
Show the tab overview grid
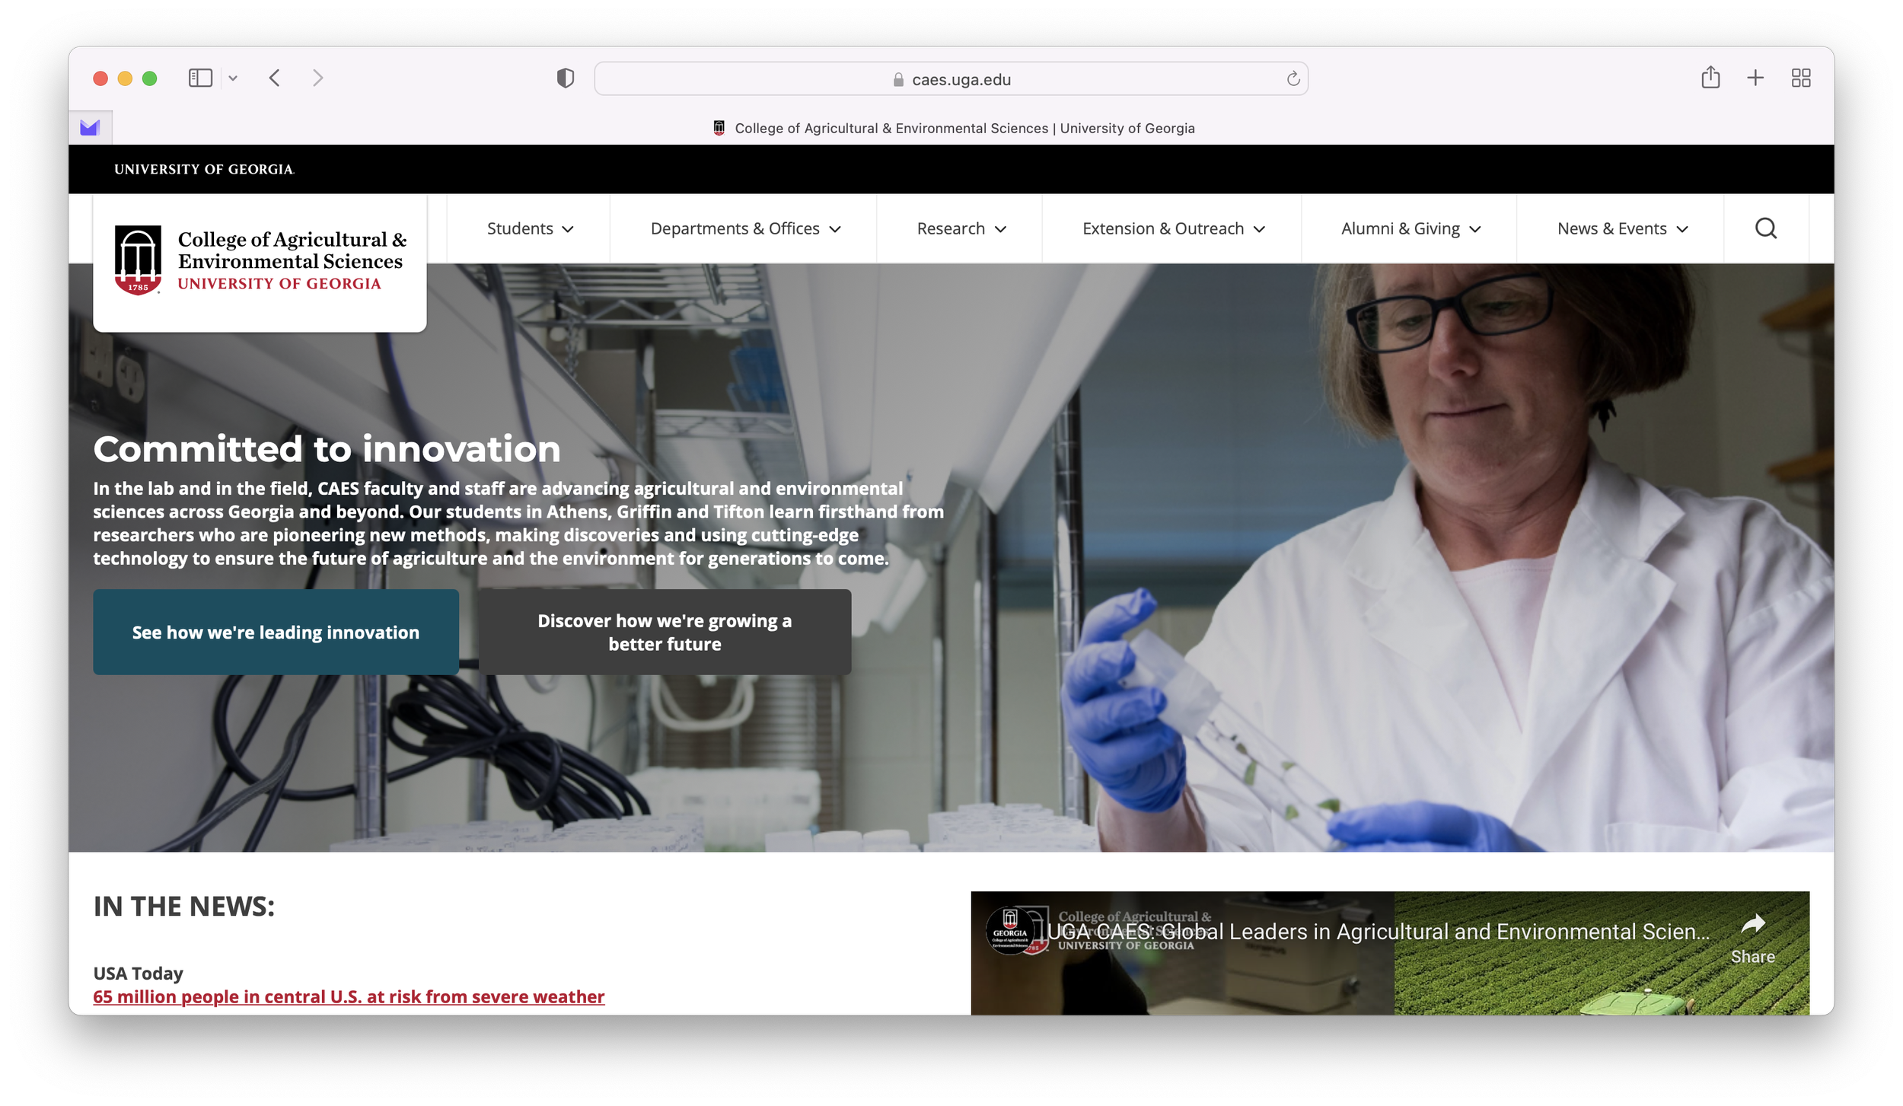tap(1800, 78)
